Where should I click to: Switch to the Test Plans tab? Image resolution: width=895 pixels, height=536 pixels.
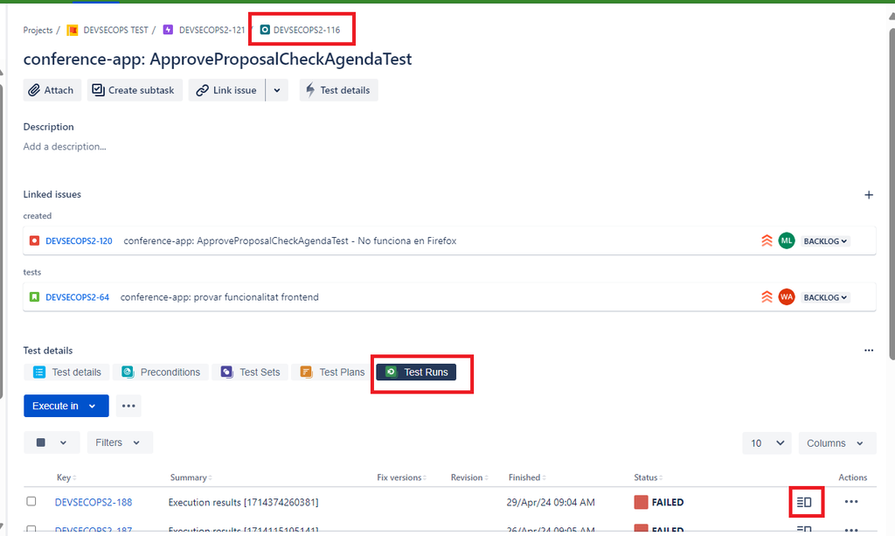pyautogui.click(x=332, y=372)
